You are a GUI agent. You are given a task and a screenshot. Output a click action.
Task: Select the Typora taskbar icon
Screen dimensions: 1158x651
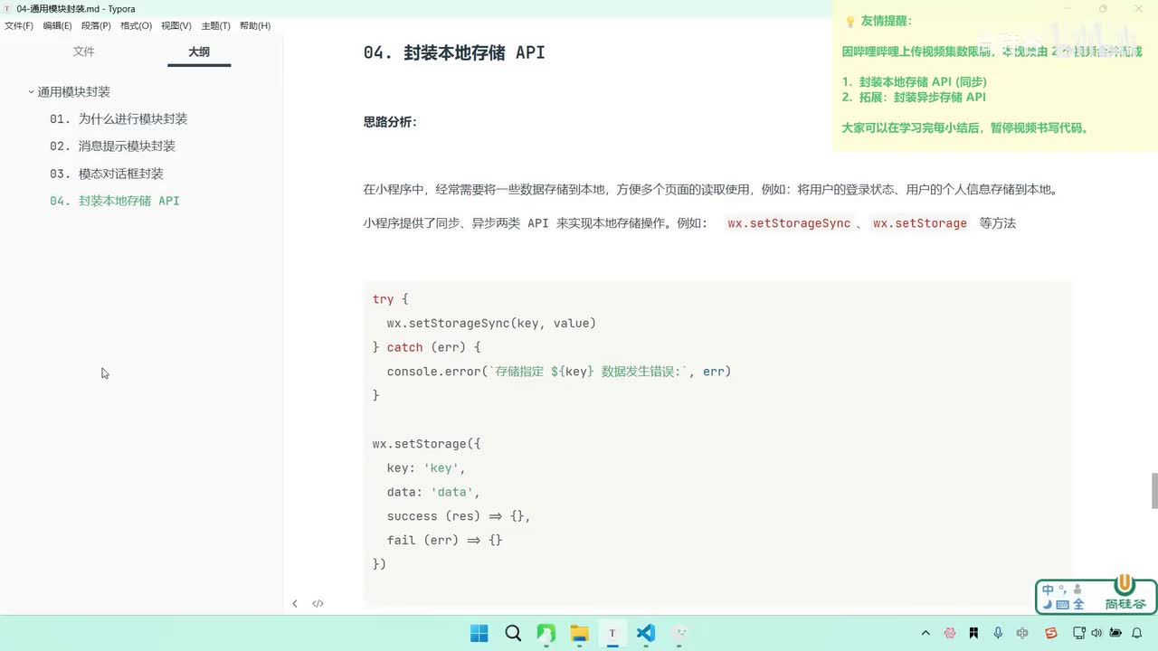(x=612, y=633)
